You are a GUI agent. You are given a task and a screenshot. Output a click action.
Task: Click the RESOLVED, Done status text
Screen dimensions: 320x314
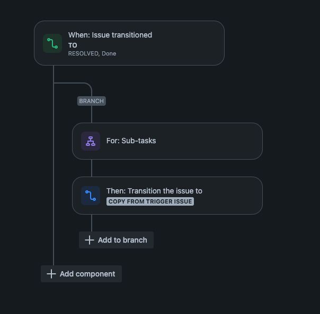click(92, 53)
